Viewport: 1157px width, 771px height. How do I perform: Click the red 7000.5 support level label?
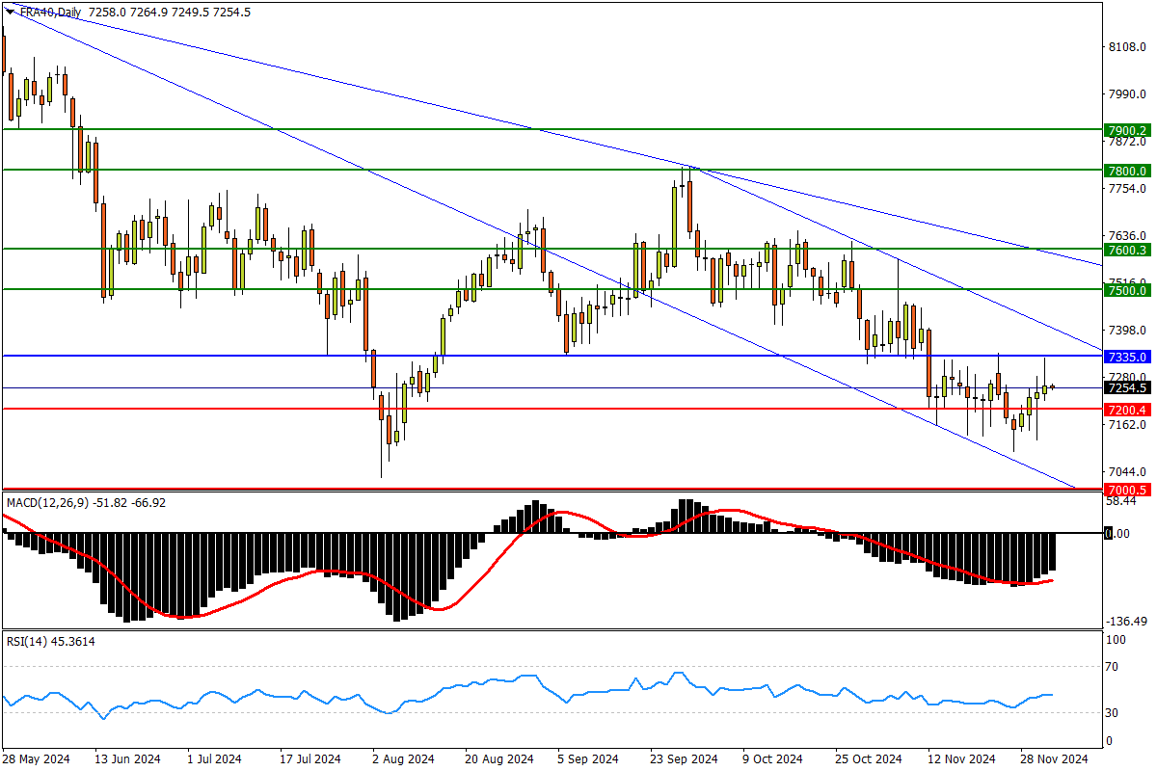point(1127,490)
